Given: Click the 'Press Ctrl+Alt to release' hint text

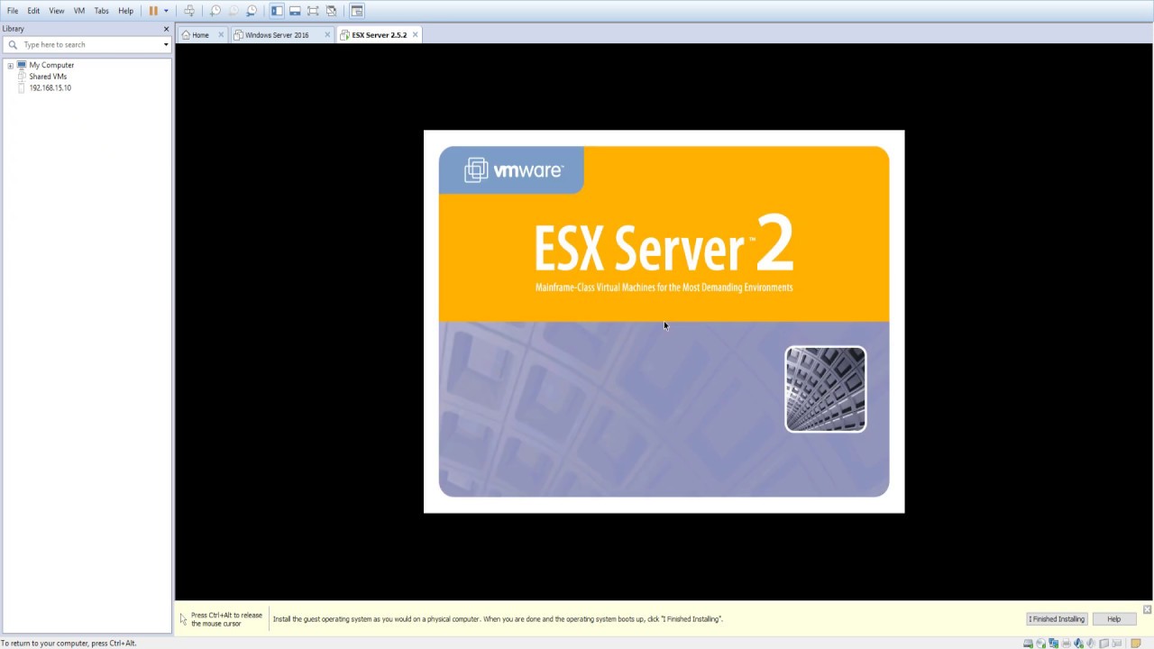Looking at the screenshot, I should coord(226,619).
